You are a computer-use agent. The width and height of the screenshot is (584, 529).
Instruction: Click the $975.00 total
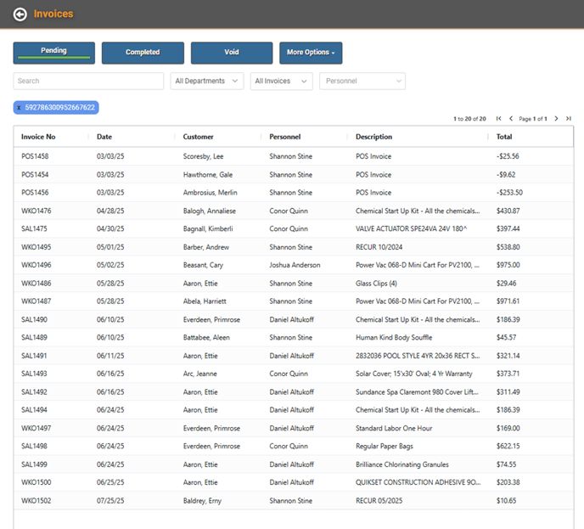pos(508,265)
